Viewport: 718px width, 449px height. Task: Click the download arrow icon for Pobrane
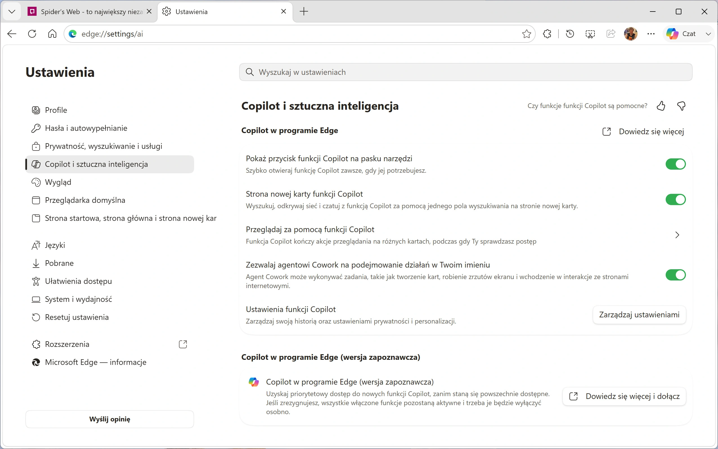pyautogui.click(x=36, y=263)
